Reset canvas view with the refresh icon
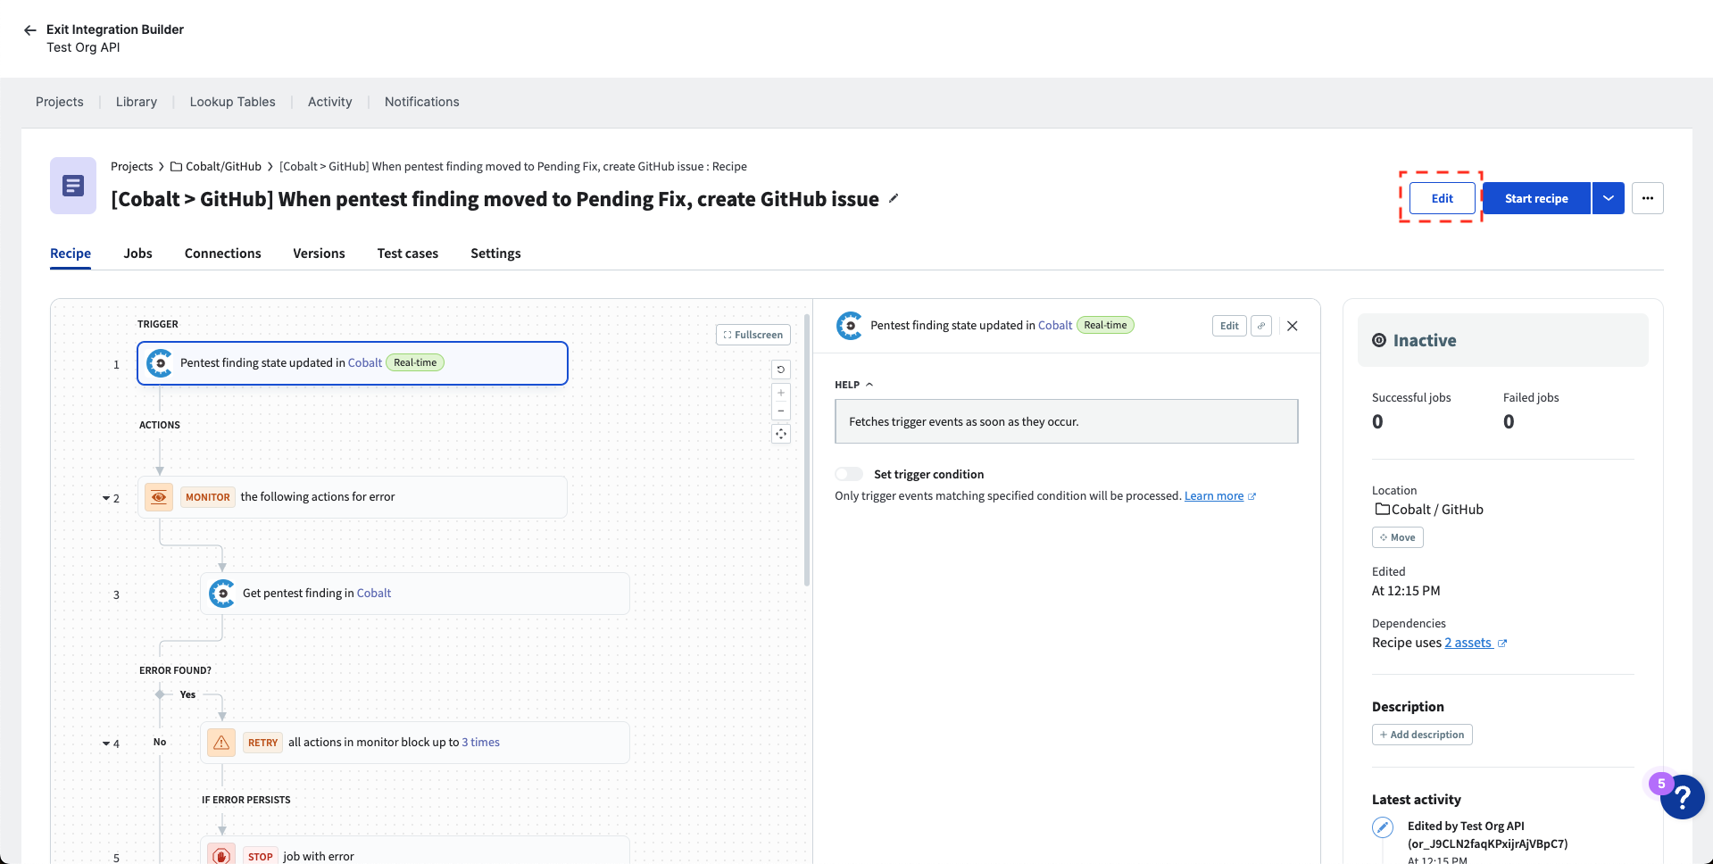 coord(780,370)
